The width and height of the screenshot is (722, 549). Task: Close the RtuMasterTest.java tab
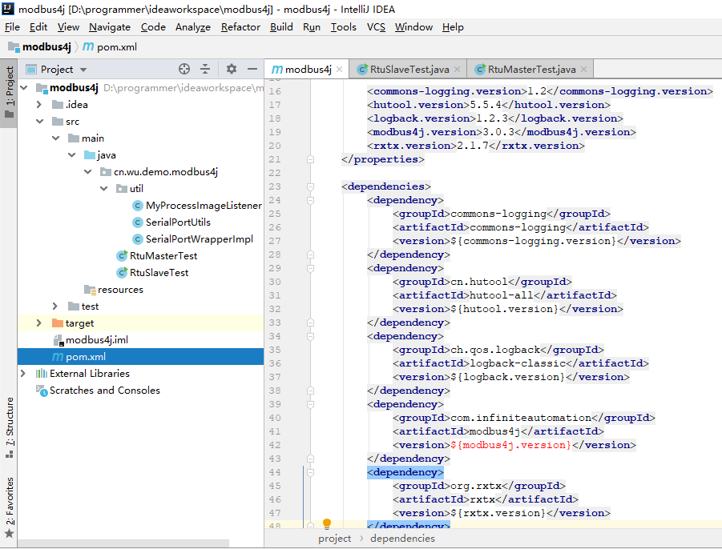[583, 69]
